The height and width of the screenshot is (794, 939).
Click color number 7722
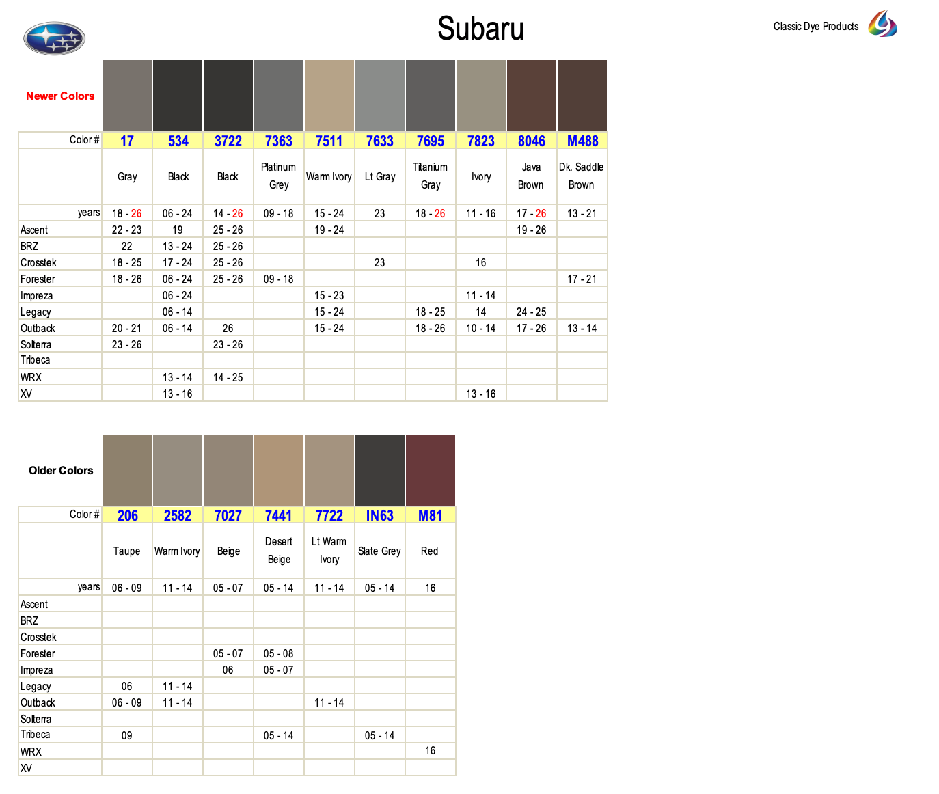click(329, 515)
